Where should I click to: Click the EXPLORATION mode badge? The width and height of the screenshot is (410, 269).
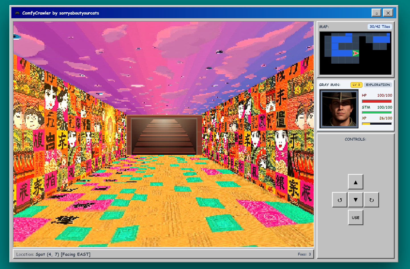click(x=378, y=85)
